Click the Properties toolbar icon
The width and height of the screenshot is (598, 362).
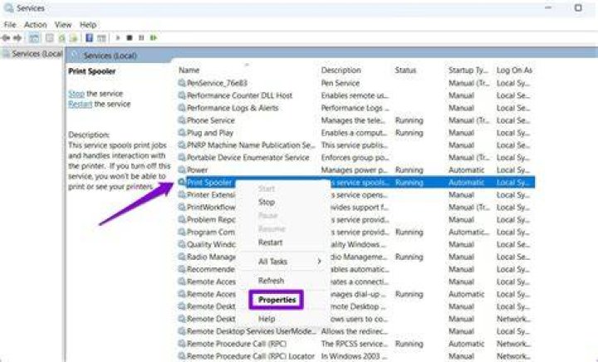50,37
